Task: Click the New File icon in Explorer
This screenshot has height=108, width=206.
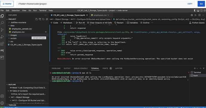Action: point(36,19)
